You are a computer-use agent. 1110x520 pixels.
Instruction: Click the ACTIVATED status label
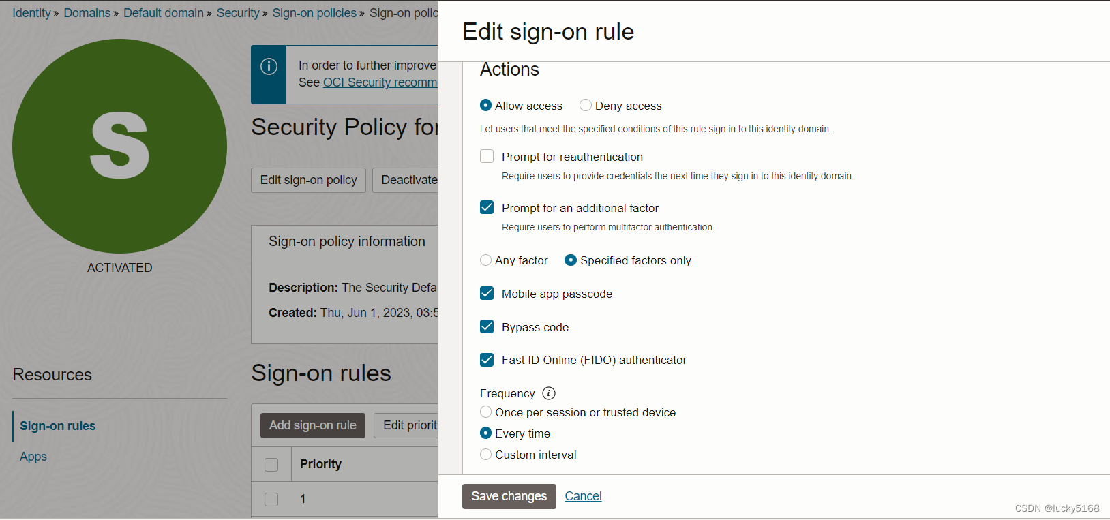click(x=119, y=268)
